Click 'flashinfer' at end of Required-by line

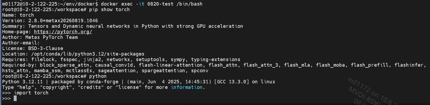coord(409,65)
